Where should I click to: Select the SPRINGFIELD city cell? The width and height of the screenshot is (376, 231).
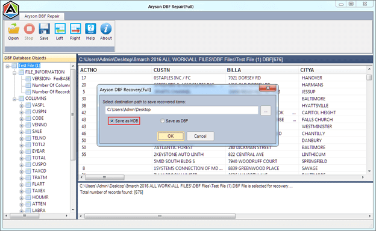pyautogui.click(x=314, y=161)
